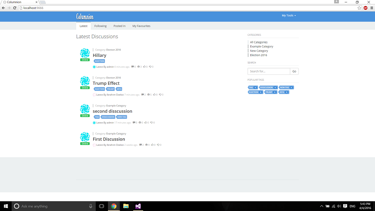The image size is (375, 211).
Task: Open the Trump Effect discussion title
Action: [106, 83]
